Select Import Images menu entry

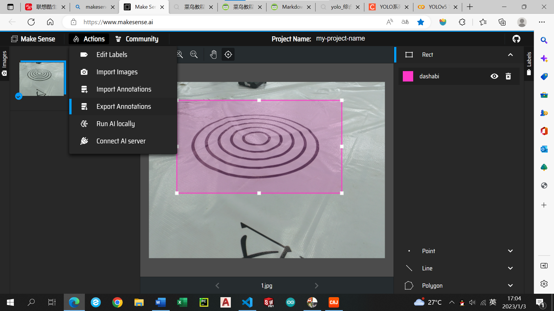[x=117, y=72]
